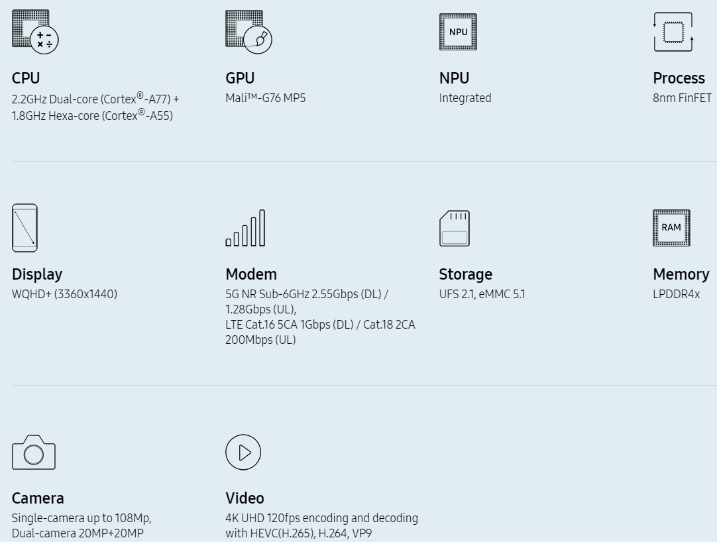The image size is (717, 542).
Task: Click the NPU chip icon
Action: click(458, 32)
